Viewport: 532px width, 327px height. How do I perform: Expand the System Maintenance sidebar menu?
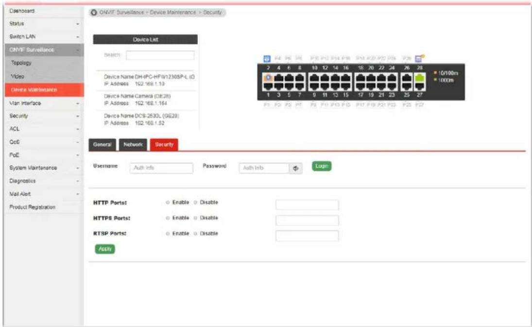tap(44, 168)
